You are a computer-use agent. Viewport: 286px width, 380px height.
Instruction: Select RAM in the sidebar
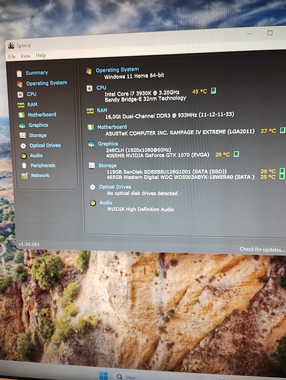pos(32,104)
